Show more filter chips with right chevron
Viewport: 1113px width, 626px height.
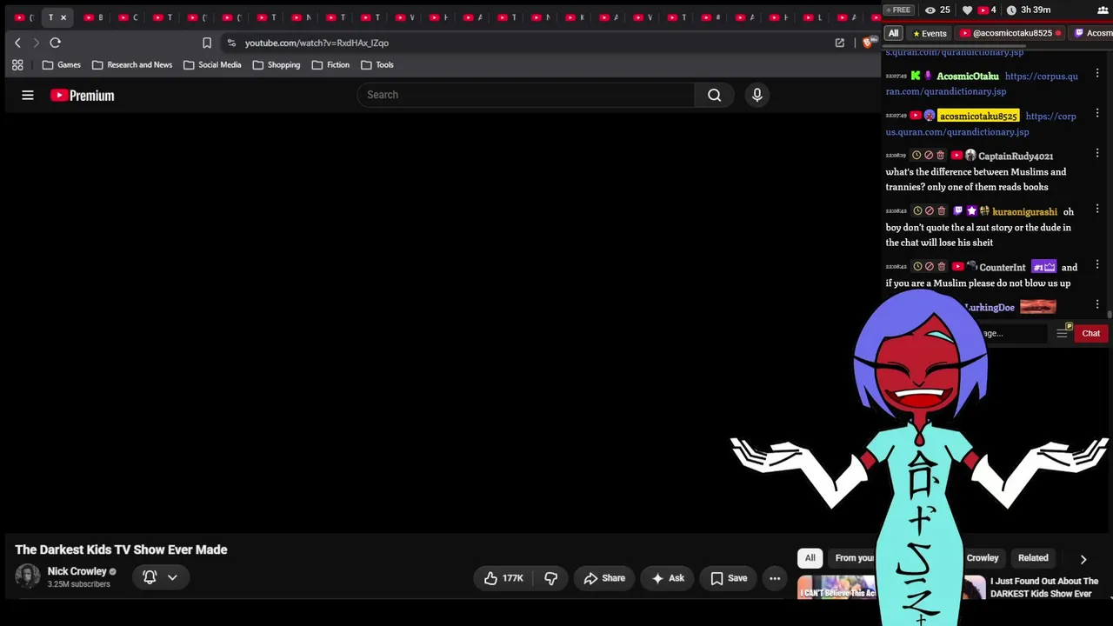point(1083,559)
